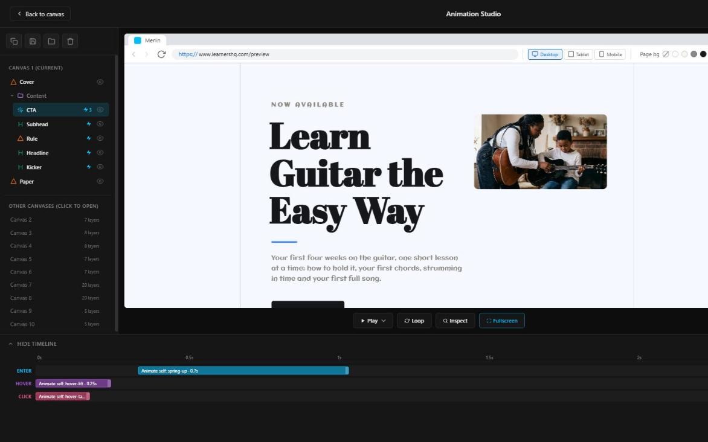The image size is (708, 442).
Task: Click the H type icon beside Headline
Action: [21, 153]
